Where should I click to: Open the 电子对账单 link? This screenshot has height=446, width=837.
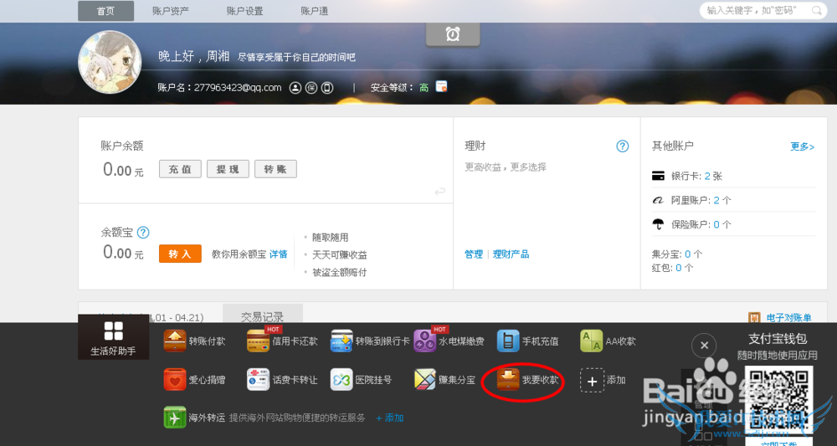789,318
